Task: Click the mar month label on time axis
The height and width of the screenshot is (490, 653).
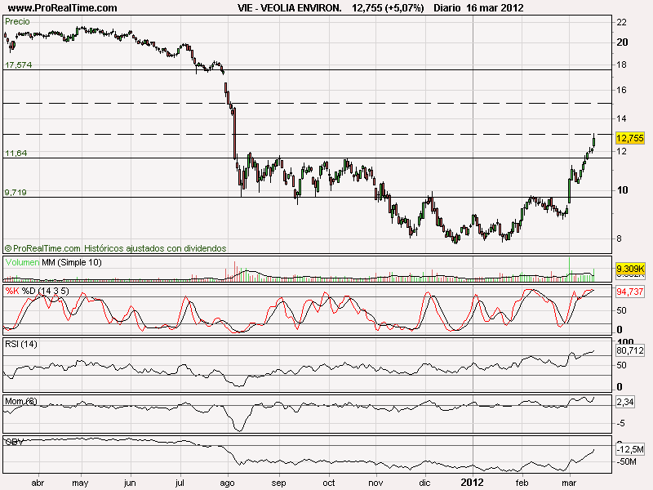Action: [x=569, y=483]
